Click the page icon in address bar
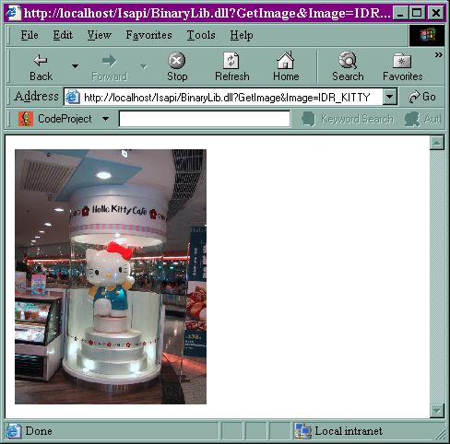 [73, 98]
